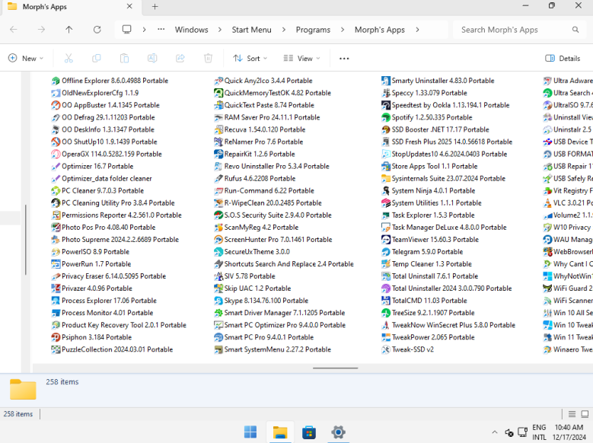Image resolution: width=593 pixels, height=443 pixels.
Task: Close the Morph's Apps tab
Action: [129, 6]
